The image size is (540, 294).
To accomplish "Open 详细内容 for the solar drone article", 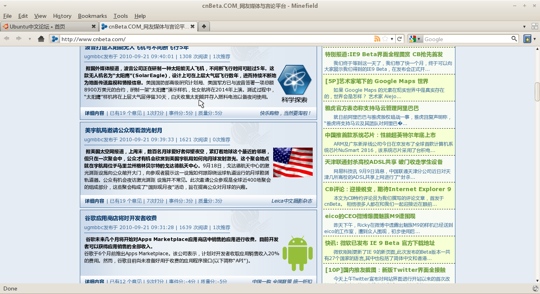I will click(x=94, y=113).
